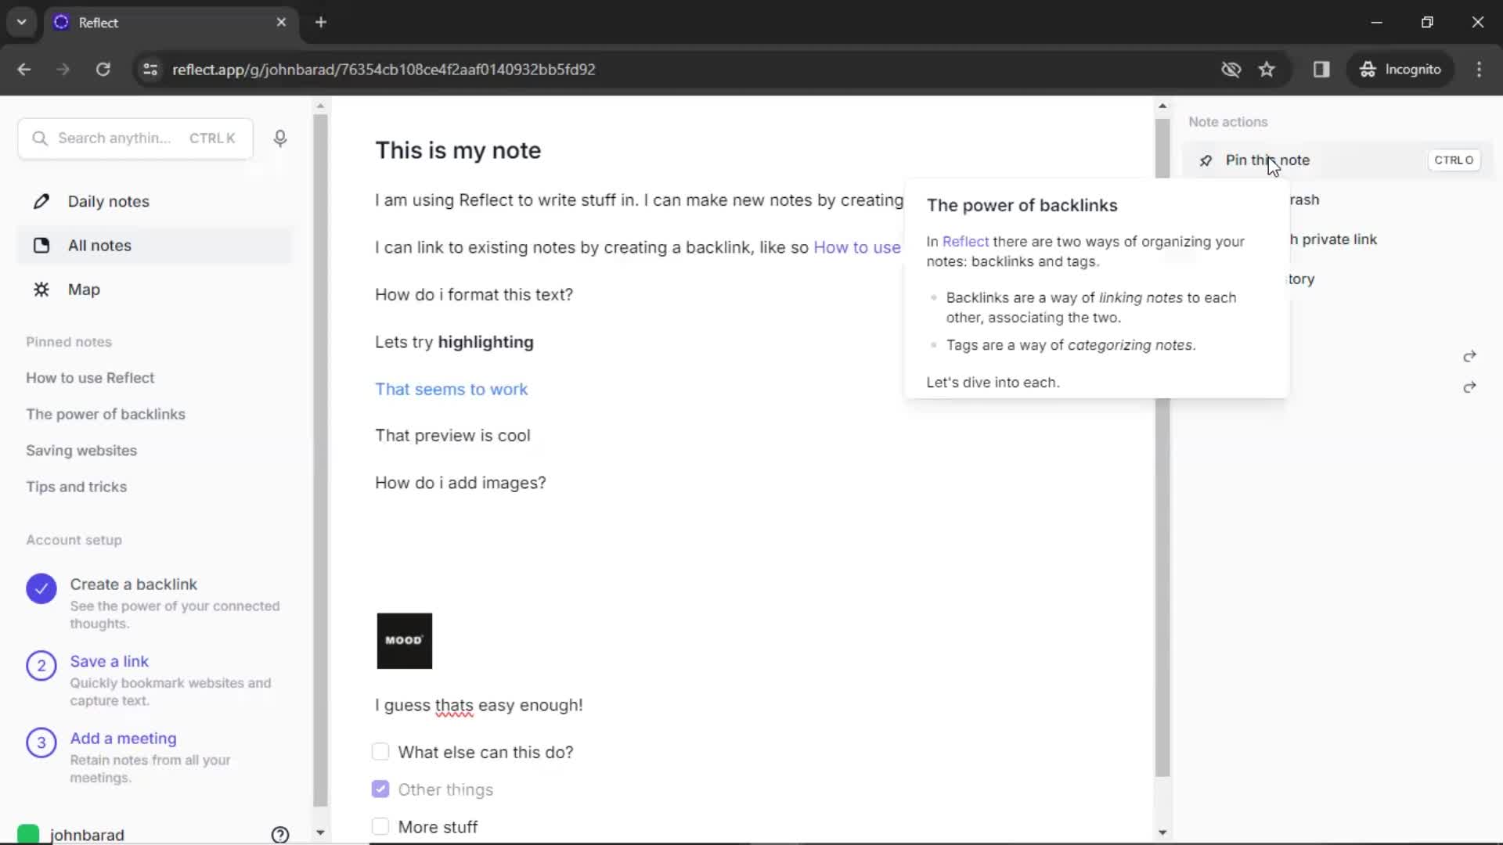Click the voice input microphone icon

(279, 138)
